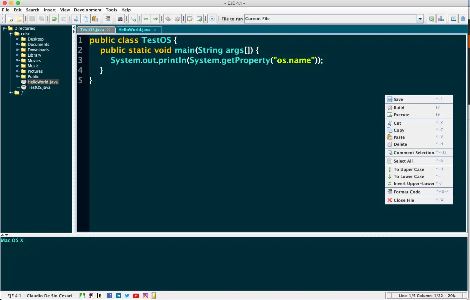Click the double-gear Compile icon
This screenshot has height=300, width=470.
pyautogui.click(x=168, y=19)
